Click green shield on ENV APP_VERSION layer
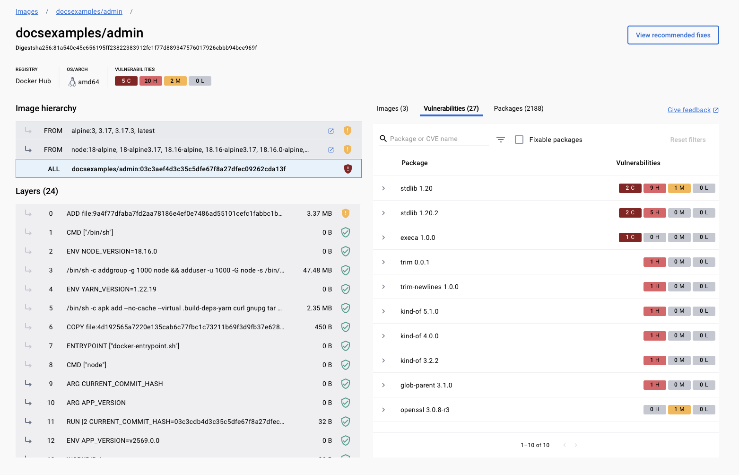The image size is (739, 475). pos(346,440)
